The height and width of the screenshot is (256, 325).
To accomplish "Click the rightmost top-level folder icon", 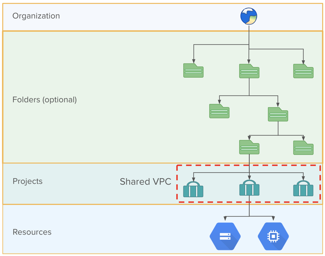I will click(303, 70).
